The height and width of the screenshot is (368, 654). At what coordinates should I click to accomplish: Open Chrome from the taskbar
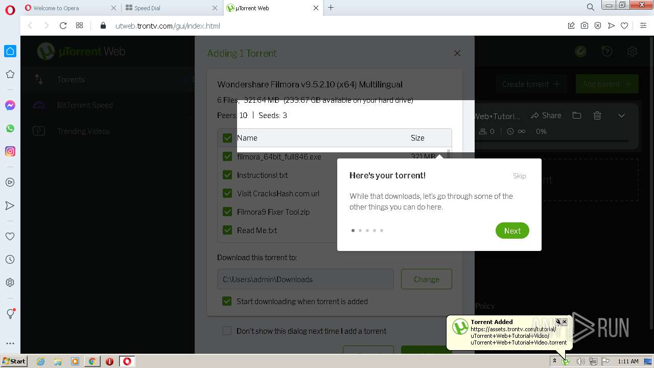(92, 361)
